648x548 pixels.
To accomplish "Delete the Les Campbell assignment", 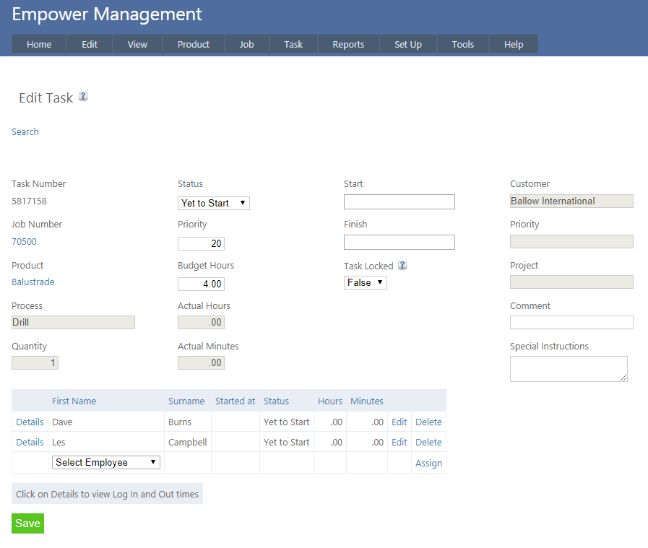I will [428, 443].
